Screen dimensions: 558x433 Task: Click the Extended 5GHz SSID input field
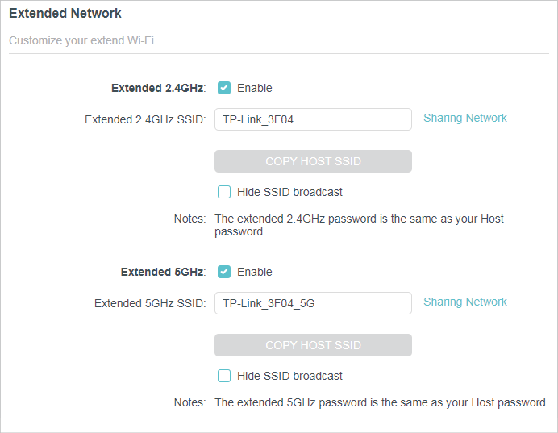[313, 303]
